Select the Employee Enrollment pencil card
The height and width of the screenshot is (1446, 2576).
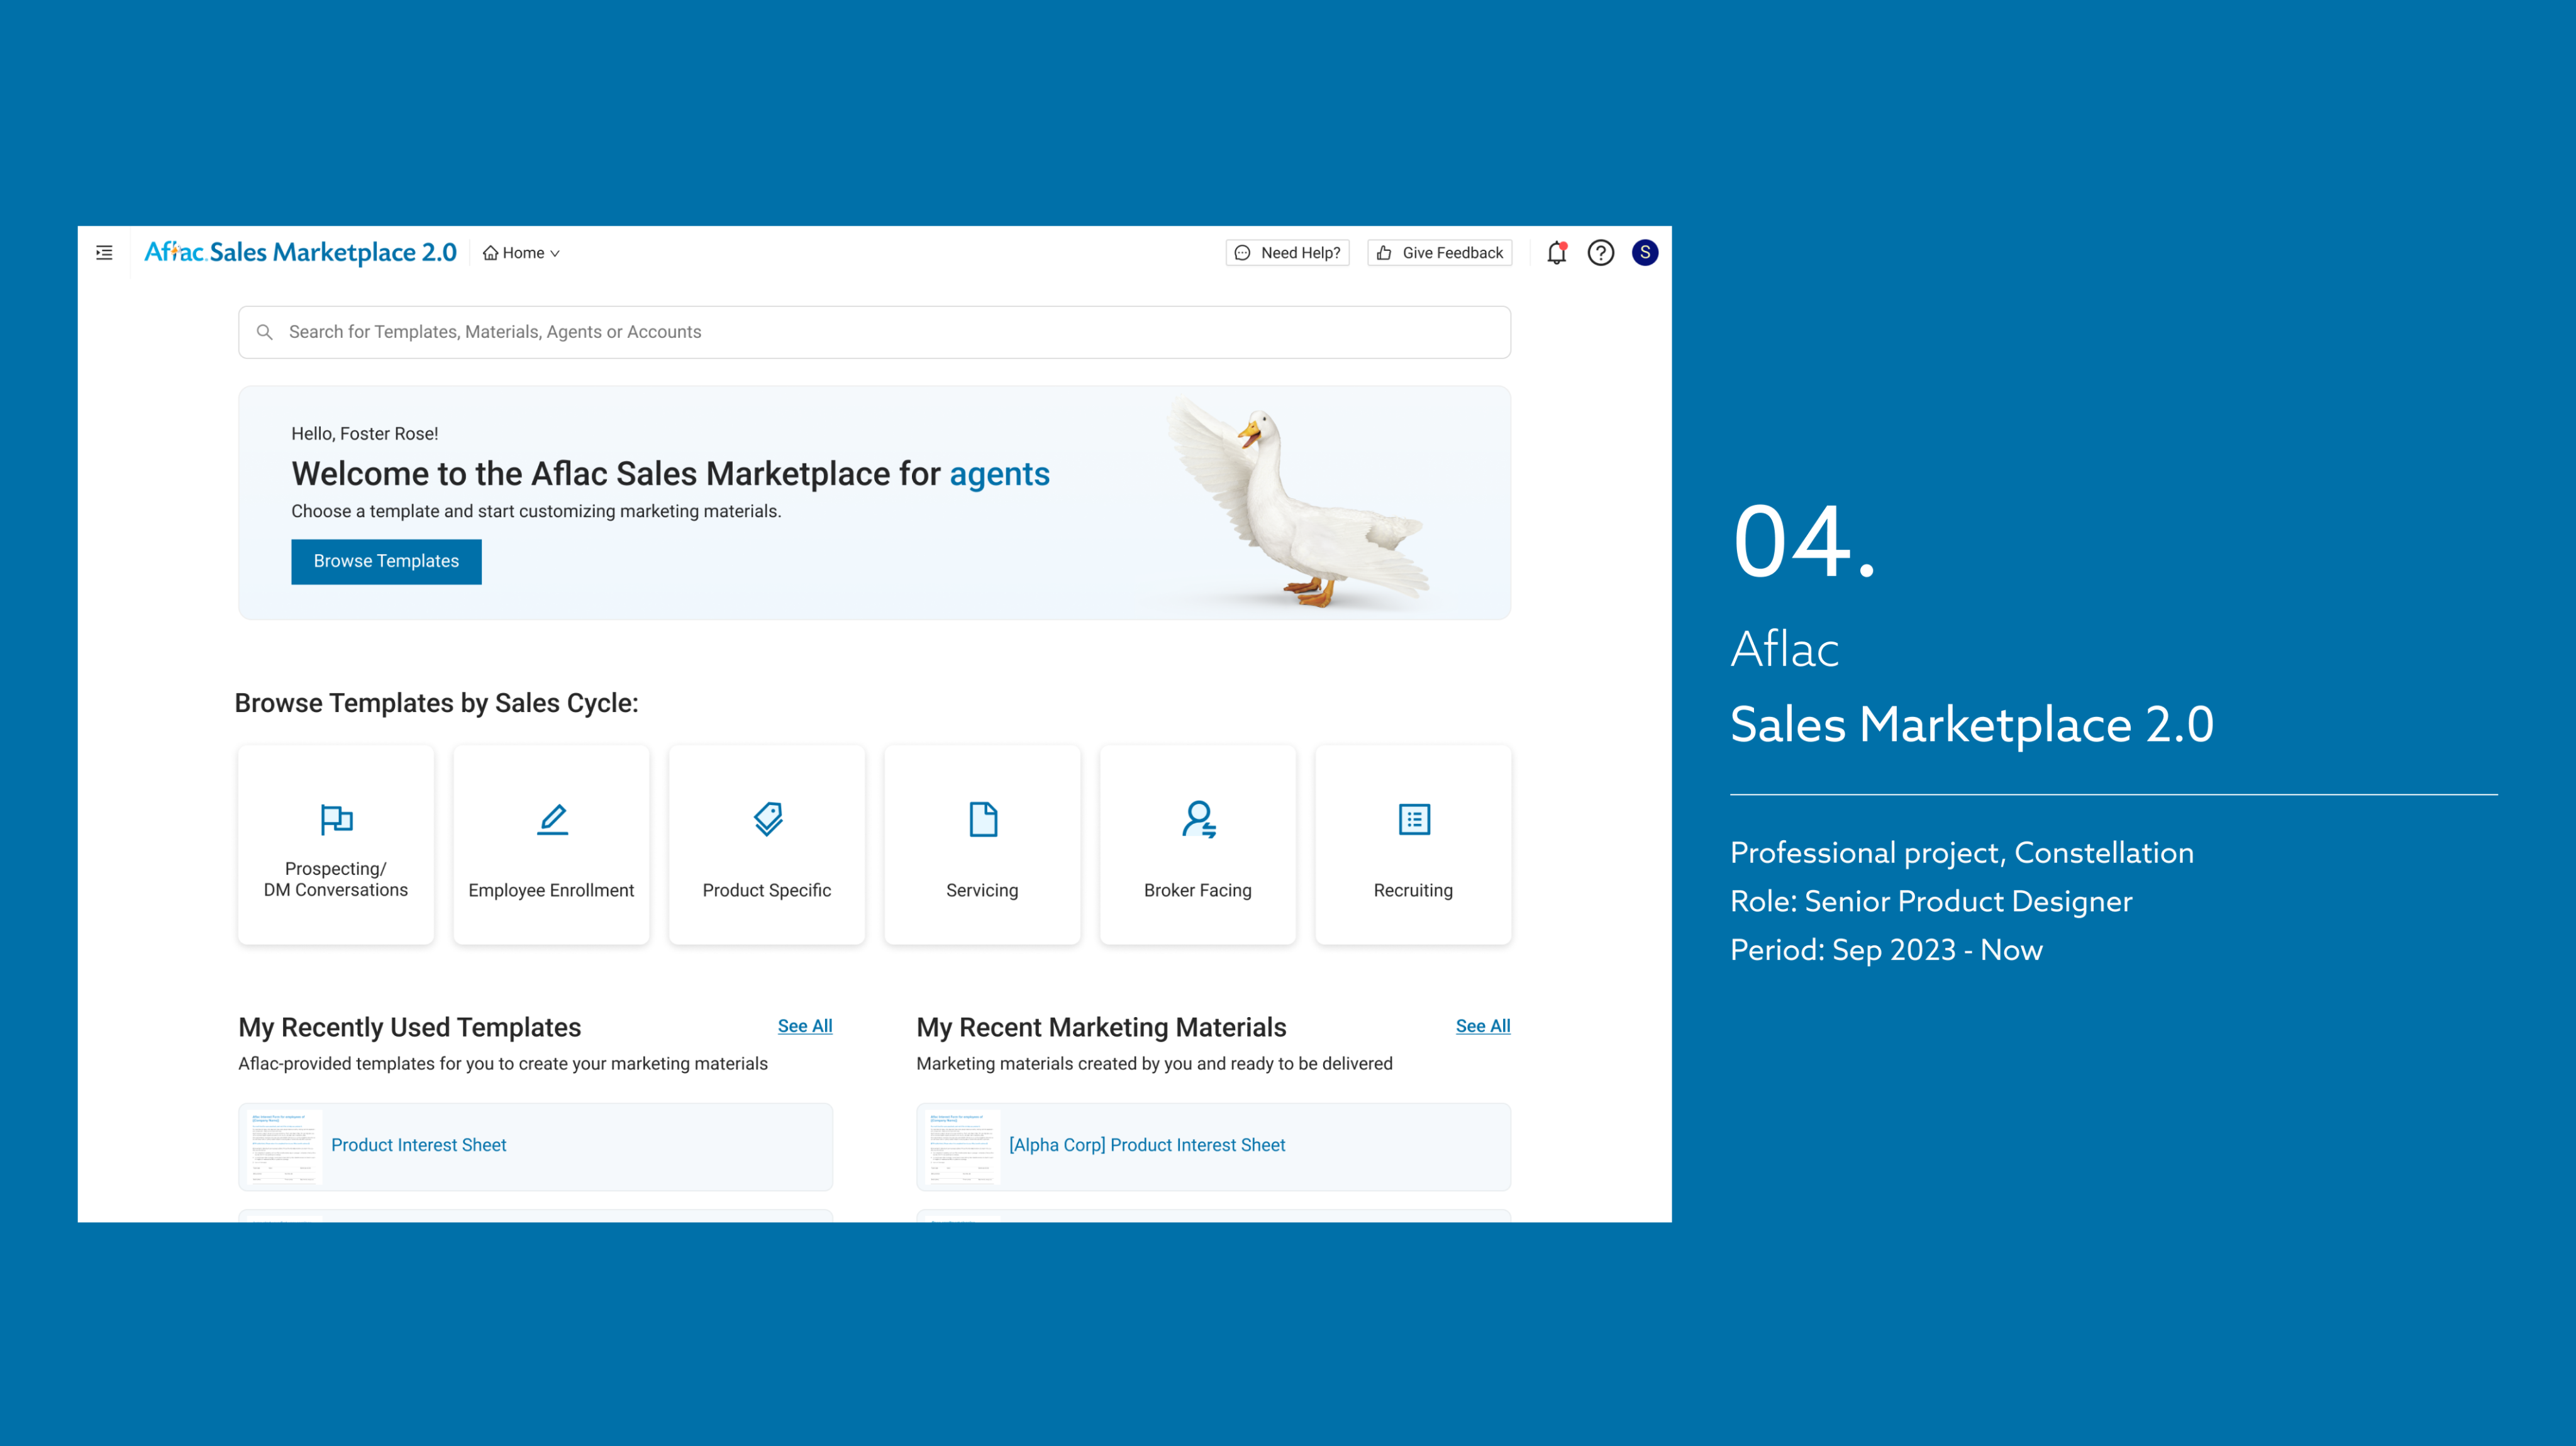click(551, 844)
